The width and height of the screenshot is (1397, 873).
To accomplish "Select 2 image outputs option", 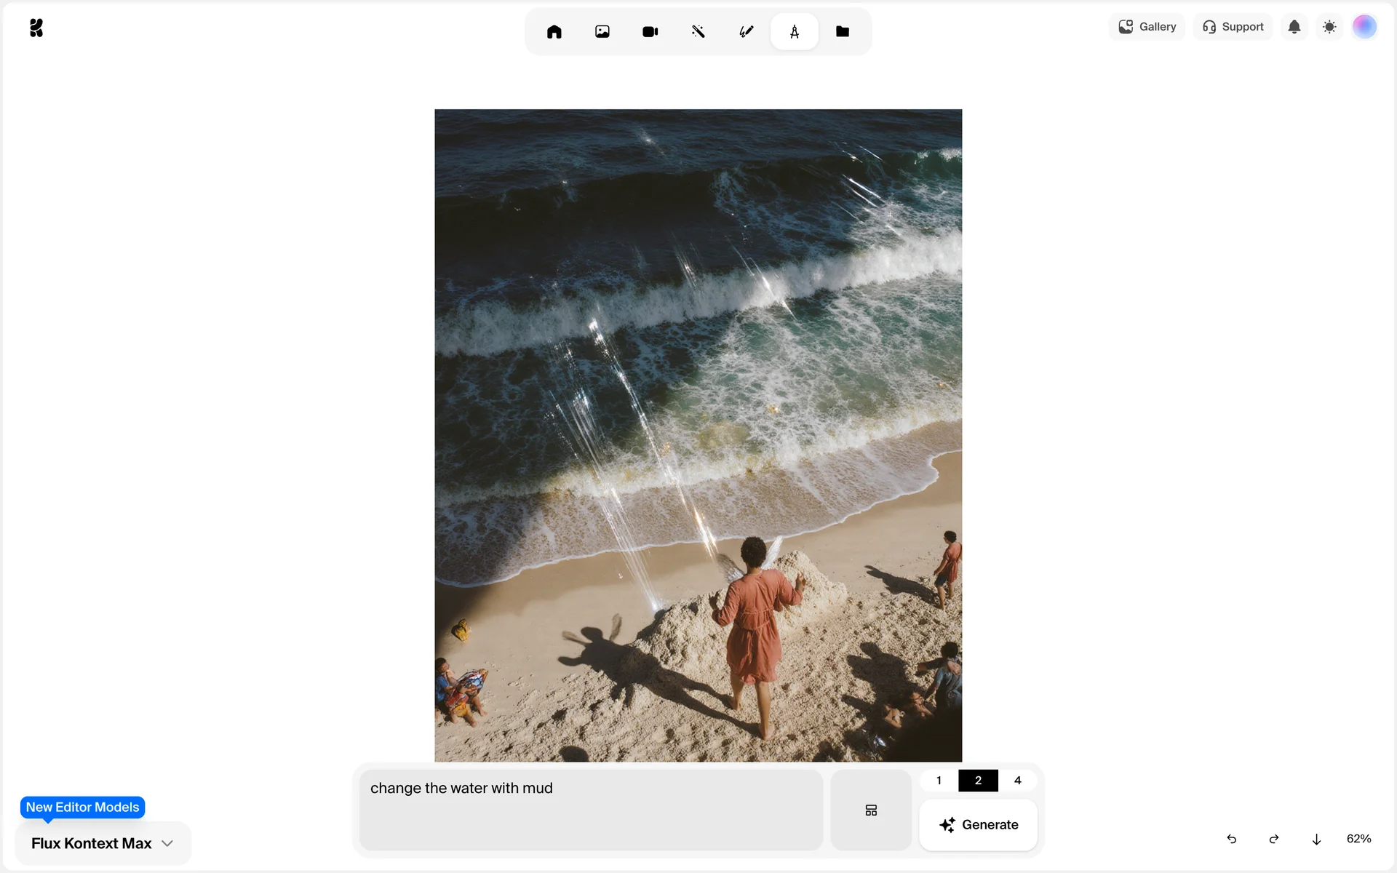I will coord(978,781).
